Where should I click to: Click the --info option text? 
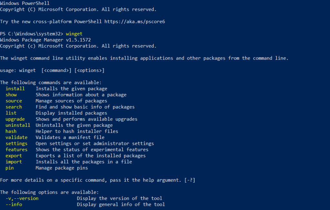click(x=14, y=205)
